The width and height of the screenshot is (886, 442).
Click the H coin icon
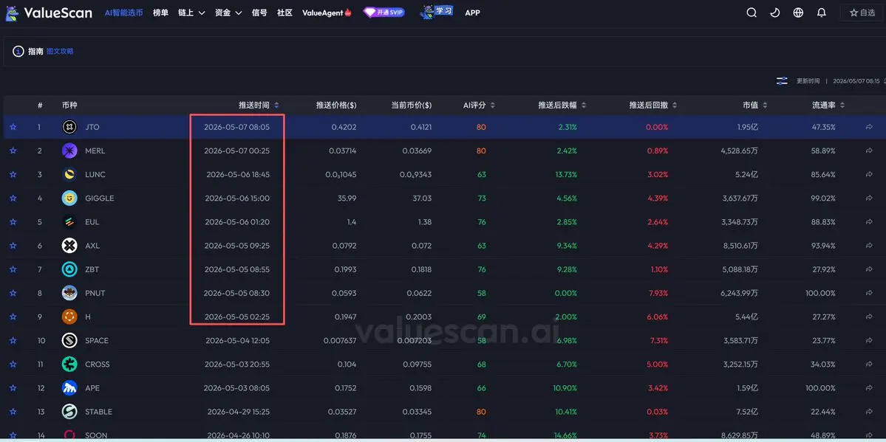point(69,317)
